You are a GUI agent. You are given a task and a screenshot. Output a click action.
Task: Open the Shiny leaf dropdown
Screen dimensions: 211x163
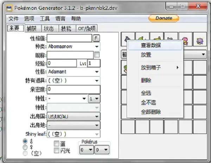coord(73,134)
